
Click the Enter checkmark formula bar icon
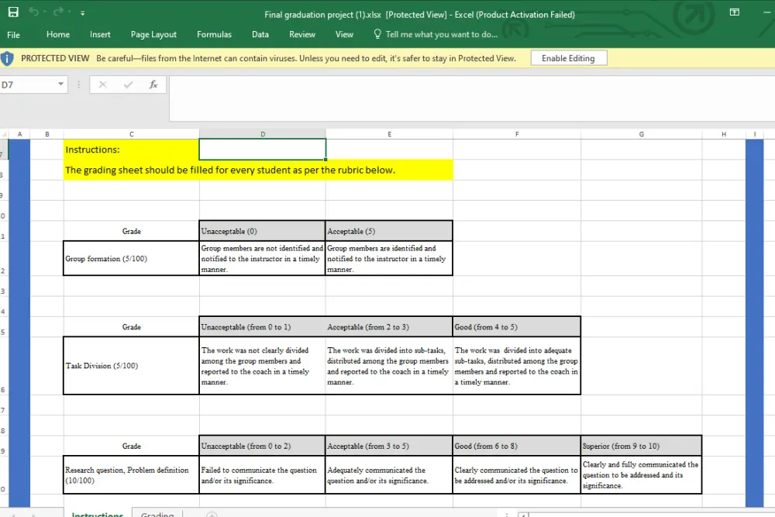[128, 84]
